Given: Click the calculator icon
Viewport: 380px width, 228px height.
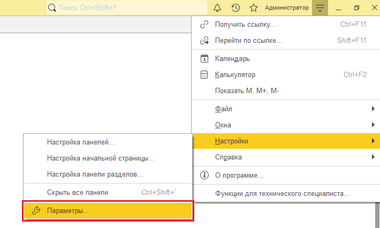Looking at the screenshot, I should pos(204,74).
